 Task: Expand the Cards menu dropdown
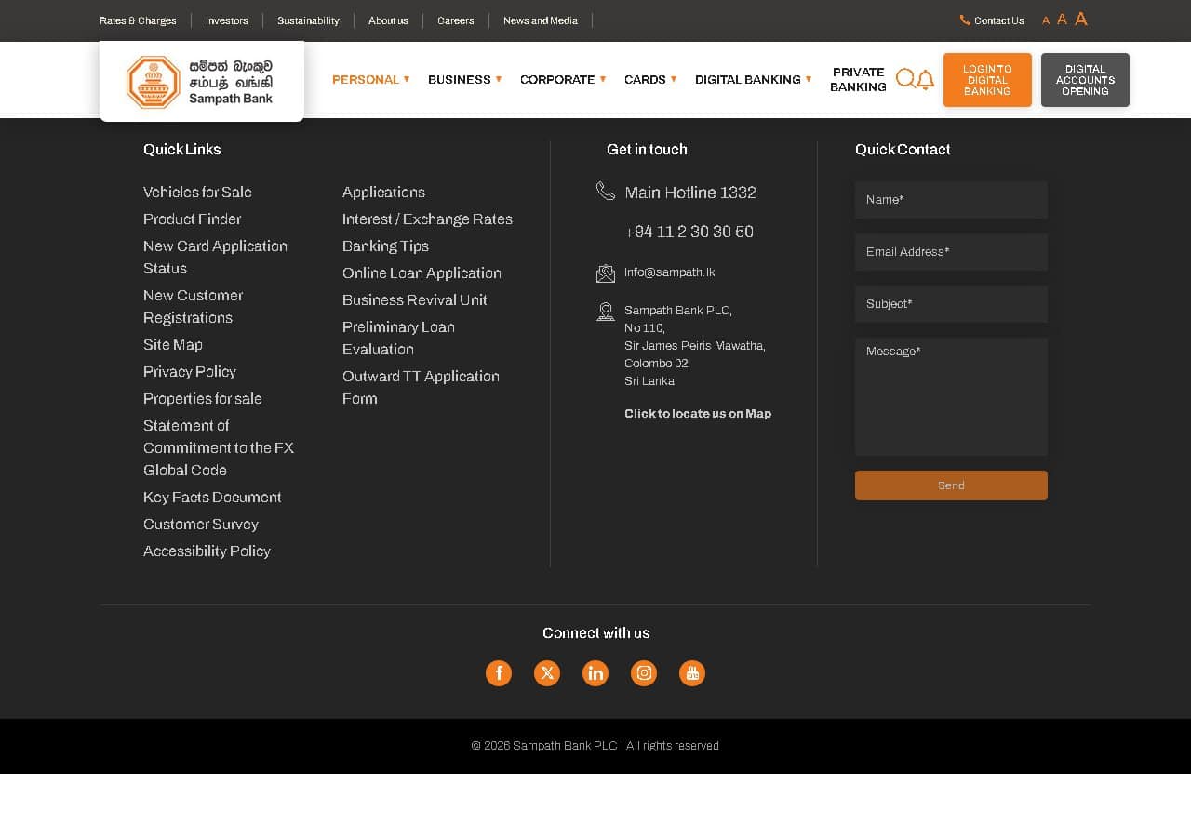click(x=650, y=79)
